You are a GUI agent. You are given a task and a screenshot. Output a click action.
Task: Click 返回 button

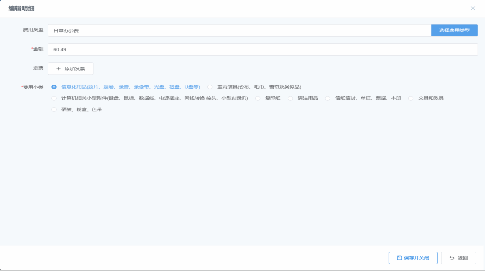click(459, 258)
